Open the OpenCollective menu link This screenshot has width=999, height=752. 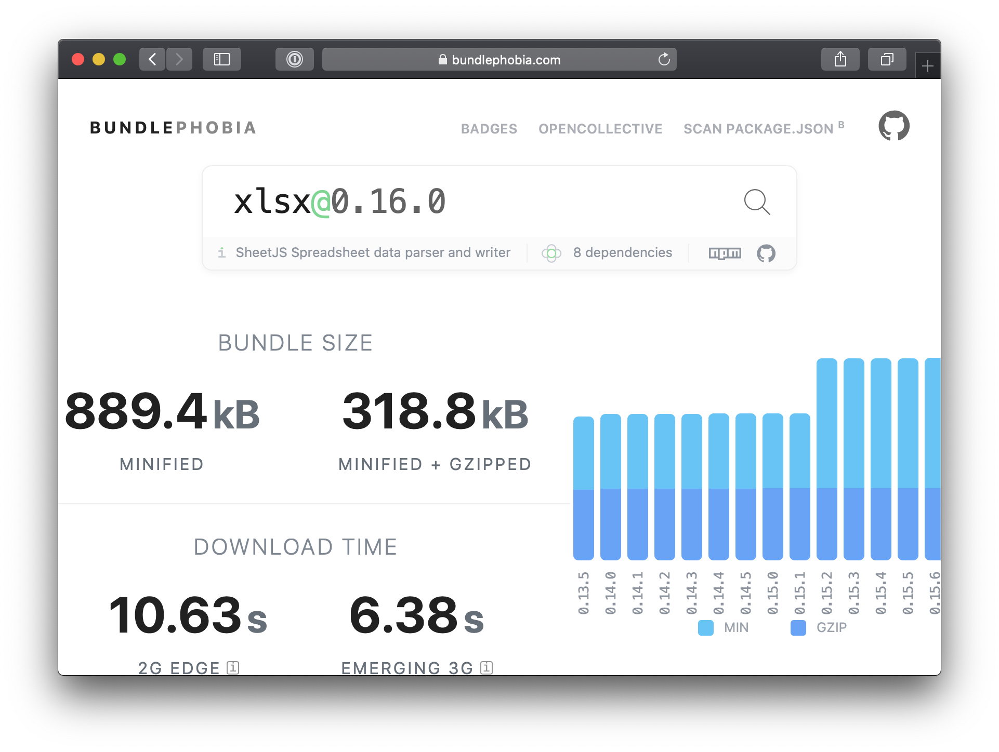tap(600, 129)
